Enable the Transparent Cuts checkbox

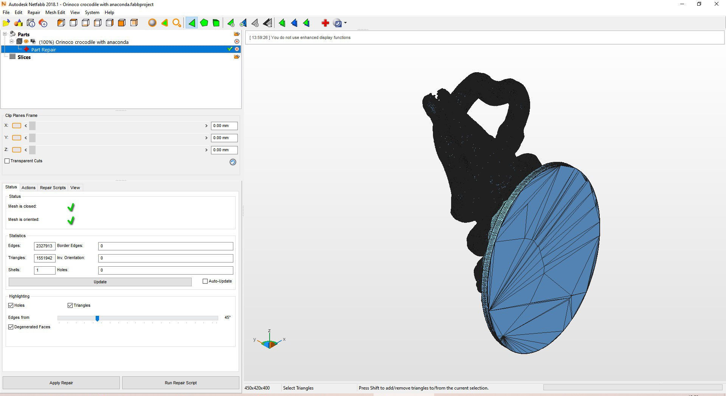[x=7, y=161]
